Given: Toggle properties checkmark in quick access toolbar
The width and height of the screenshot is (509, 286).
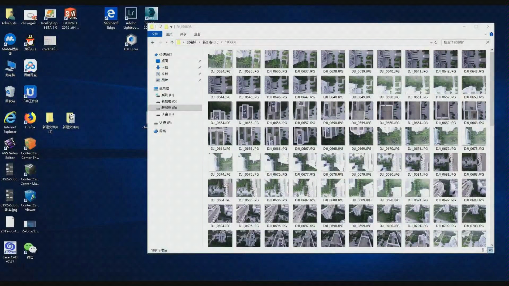Looking at the screenshot, I should tap(160, 27).
